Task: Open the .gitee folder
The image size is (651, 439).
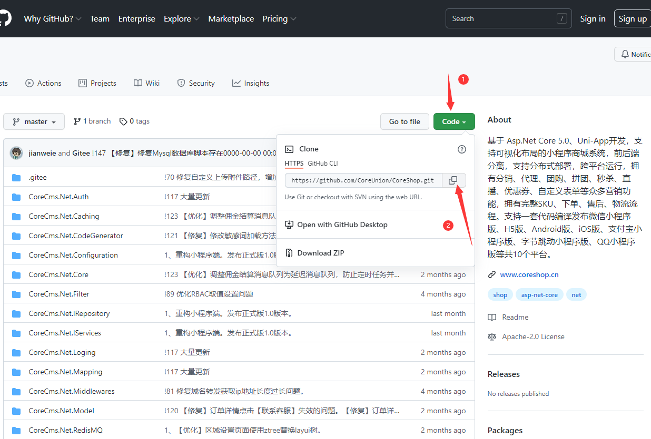Action: (x=38, y=177)
